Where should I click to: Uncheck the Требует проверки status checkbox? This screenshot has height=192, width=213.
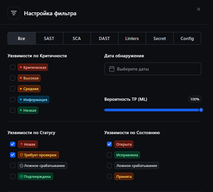click(x=13, y=155)
